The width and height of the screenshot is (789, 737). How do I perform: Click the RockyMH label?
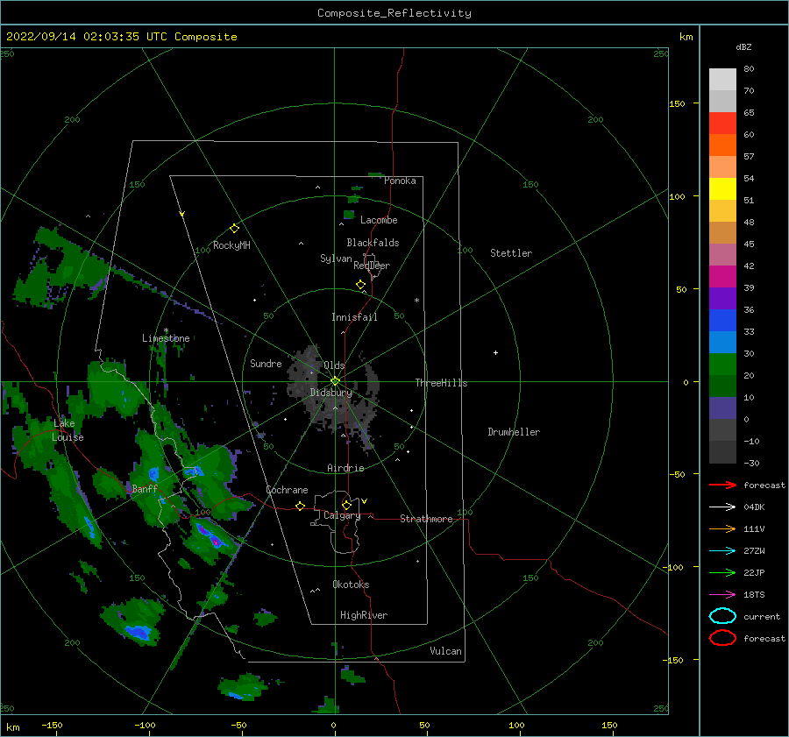click(x=231, y=245)
